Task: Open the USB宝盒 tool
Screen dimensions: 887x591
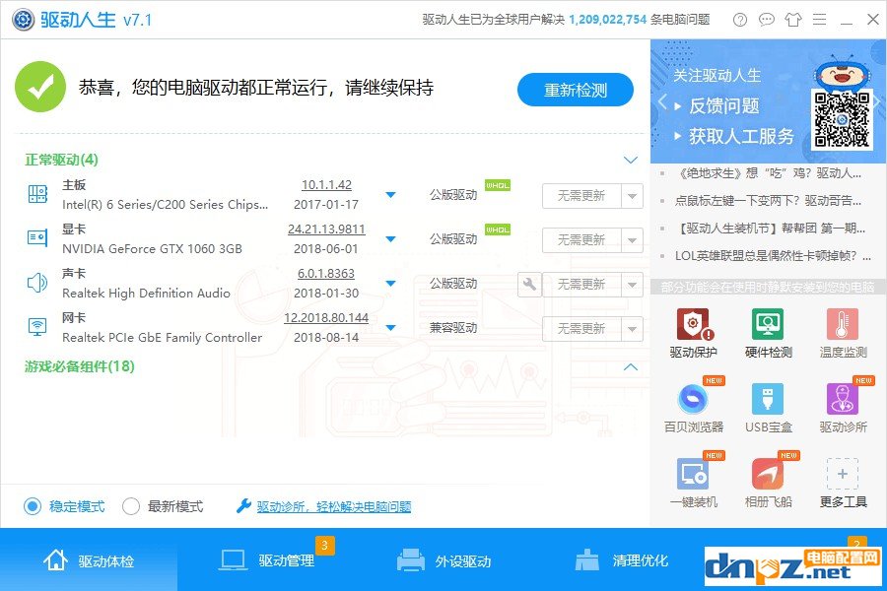Action: click(x=768, y=399)
